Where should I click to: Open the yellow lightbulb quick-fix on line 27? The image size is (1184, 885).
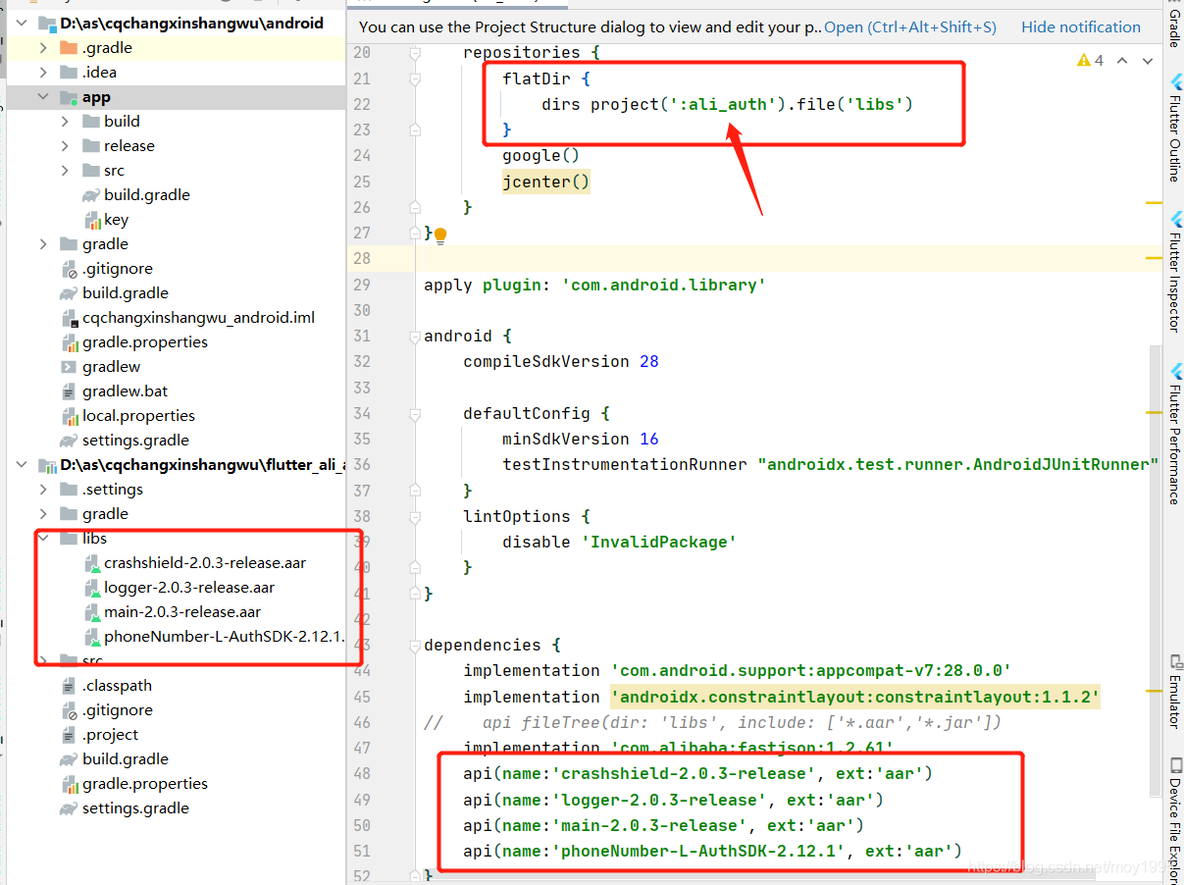pos(440,234)
